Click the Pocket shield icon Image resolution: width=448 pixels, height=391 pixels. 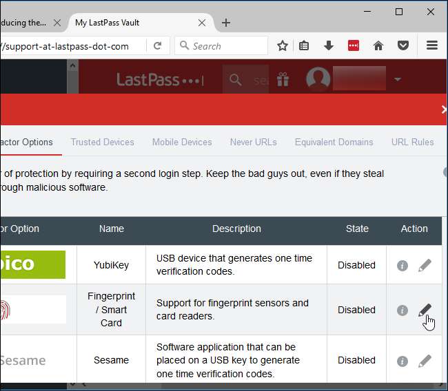403,45
